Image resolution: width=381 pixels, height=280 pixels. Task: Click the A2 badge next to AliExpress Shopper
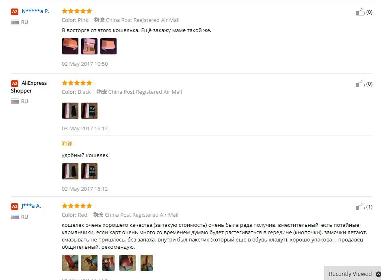tap(15, 83)
